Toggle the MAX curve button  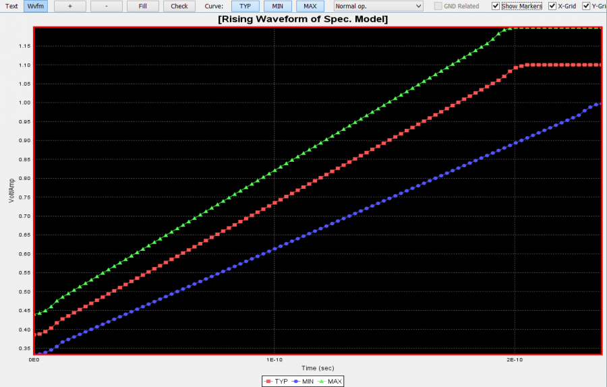[x=310, y=6]
